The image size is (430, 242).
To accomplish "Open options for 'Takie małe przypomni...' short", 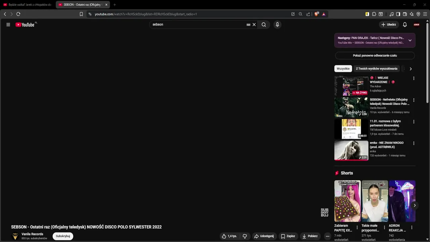I will coord(384,228).
